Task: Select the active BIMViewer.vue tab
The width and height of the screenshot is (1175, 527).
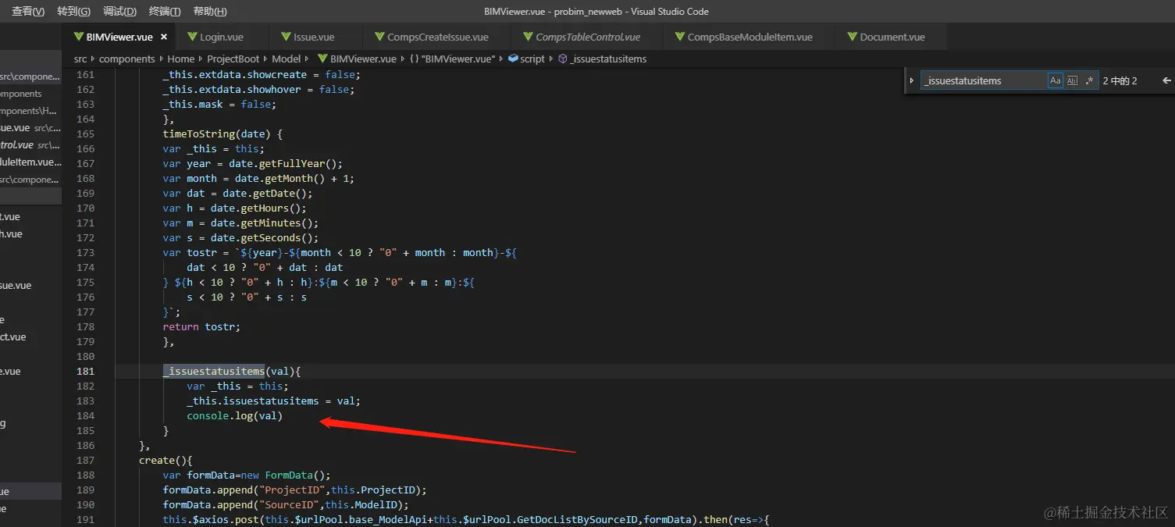Action: point(119,37)
